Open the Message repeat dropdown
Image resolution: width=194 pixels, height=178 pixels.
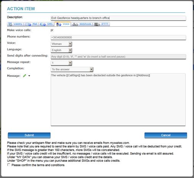pyautogui.click(x=61, y=63)
